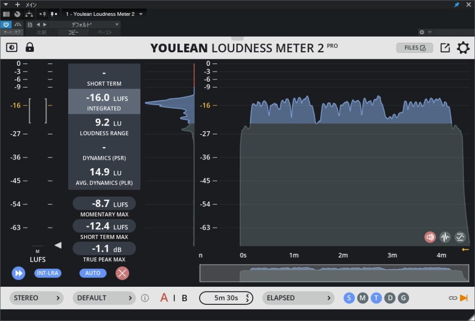The width and height of the screenshot is (475, 321).
Task: Select the 14.9 LU AVG. DYNAMICS readout
Action: (104, 176)
